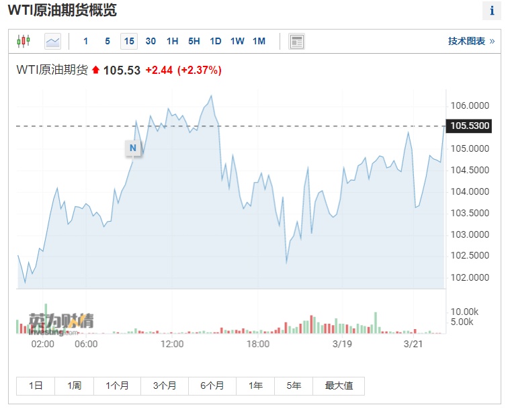Click the 105.53 last price text
The image size is (506, 409).
coord(122,71)
